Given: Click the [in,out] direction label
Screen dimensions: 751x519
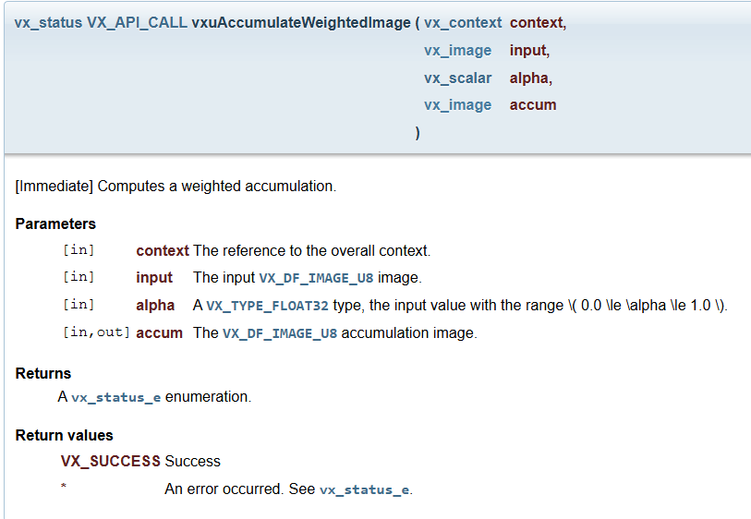Looking at the screenshot, I should (x=96, y=333).
